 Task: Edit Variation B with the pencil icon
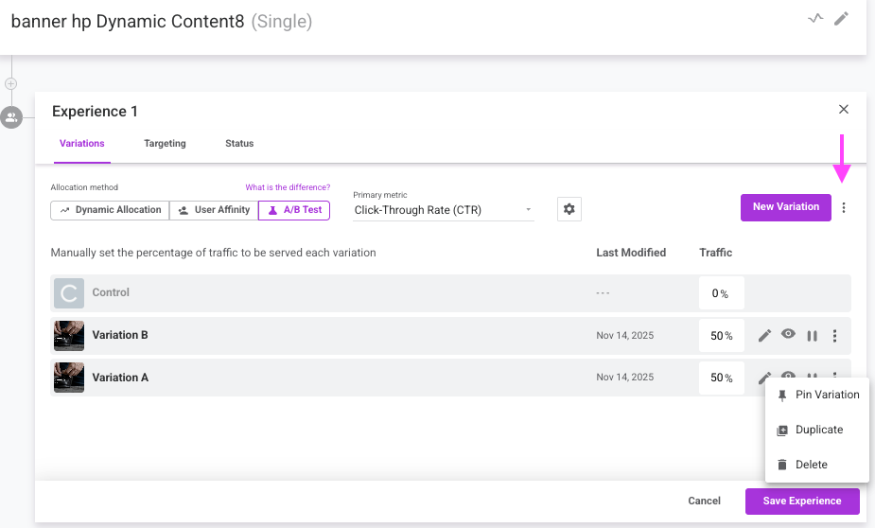coord(764,336)
